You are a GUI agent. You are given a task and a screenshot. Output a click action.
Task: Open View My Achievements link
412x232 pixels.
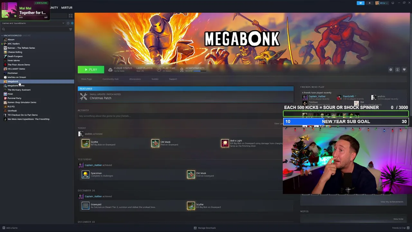392,202
